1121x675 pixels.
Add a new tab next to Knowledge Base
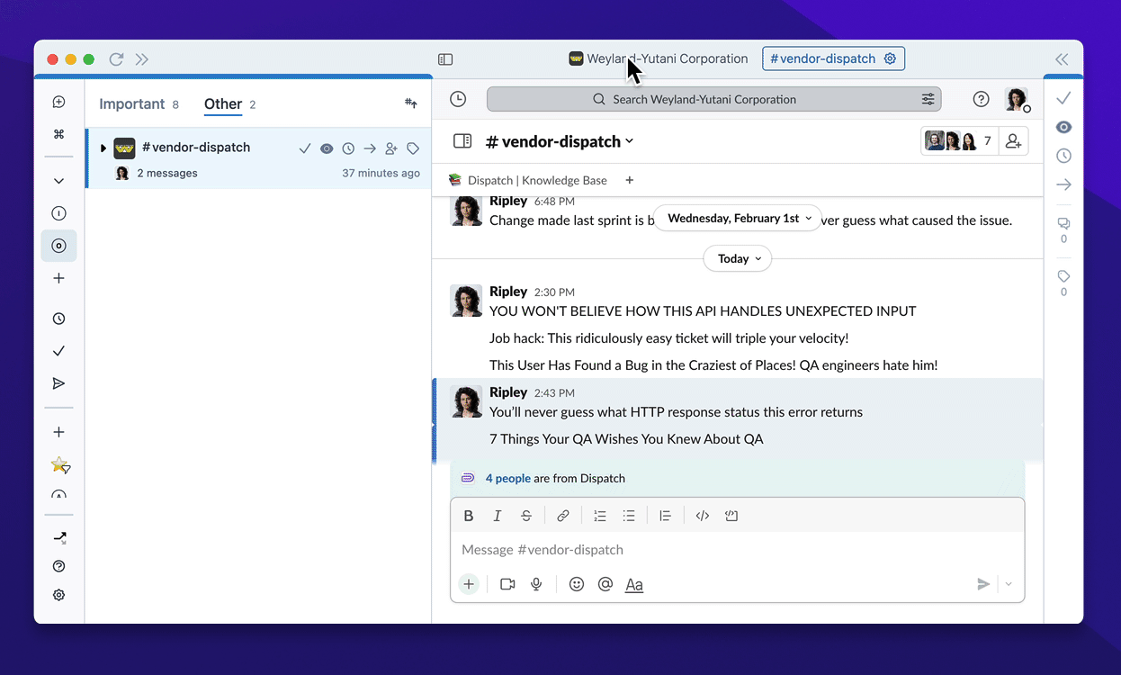[630, 180]
